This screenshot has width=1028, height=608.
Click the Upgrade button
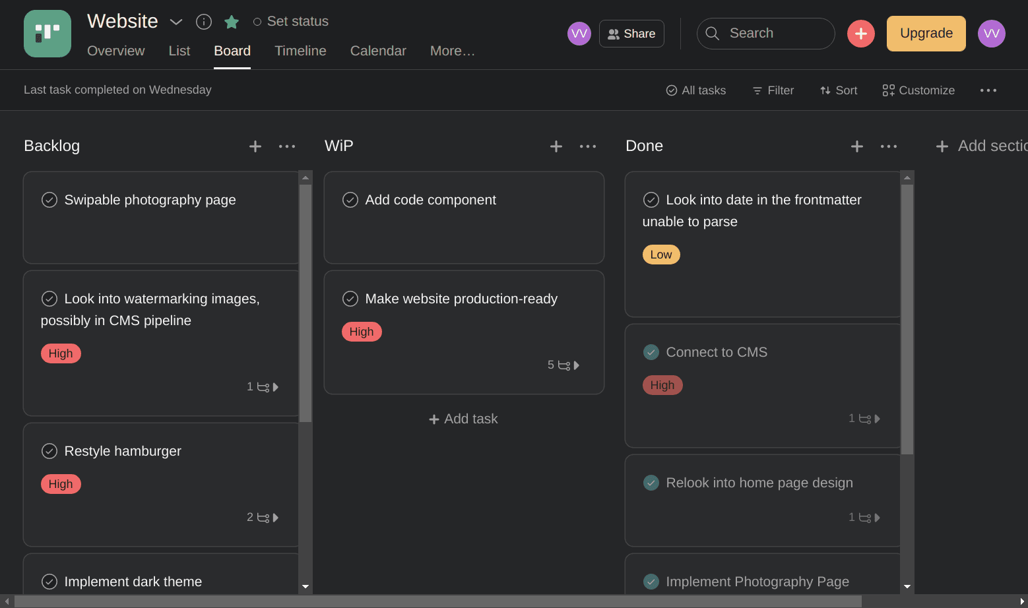[926, 33]
